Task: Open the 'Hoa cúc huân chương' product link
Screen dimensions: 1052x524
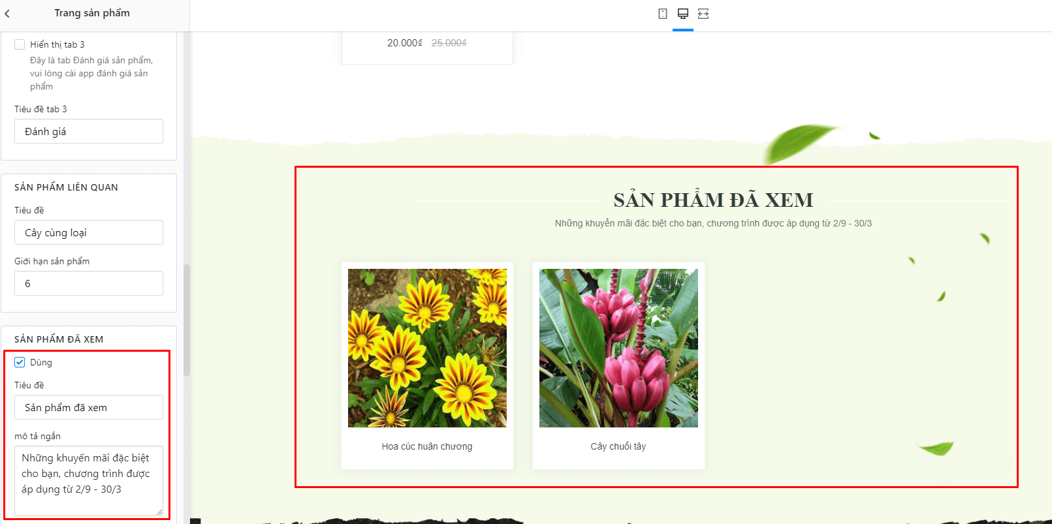Action: click(x=427, y=446)
